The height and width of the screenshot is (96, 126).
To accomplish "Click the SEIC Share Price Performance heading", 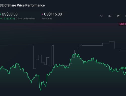I will [22, 5].
